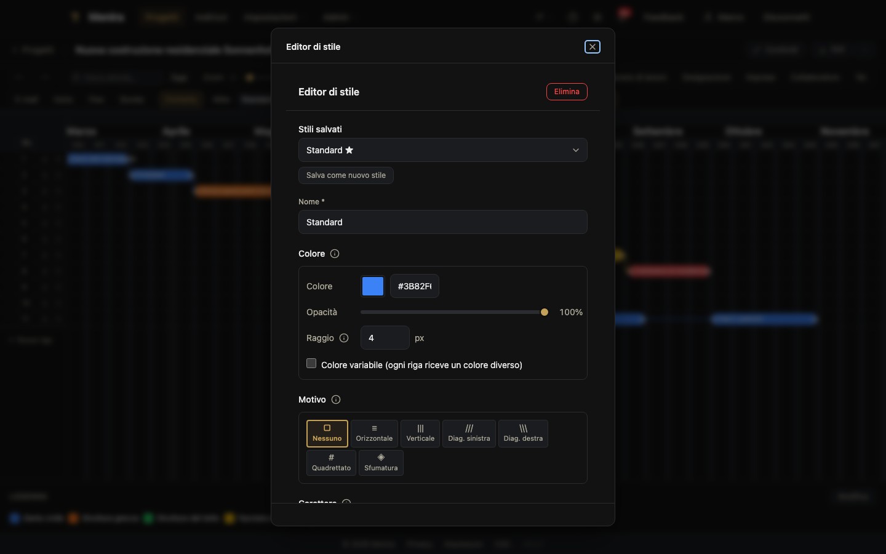
Task: Click Salva come nuovo stile
Action: click(346, 175)
